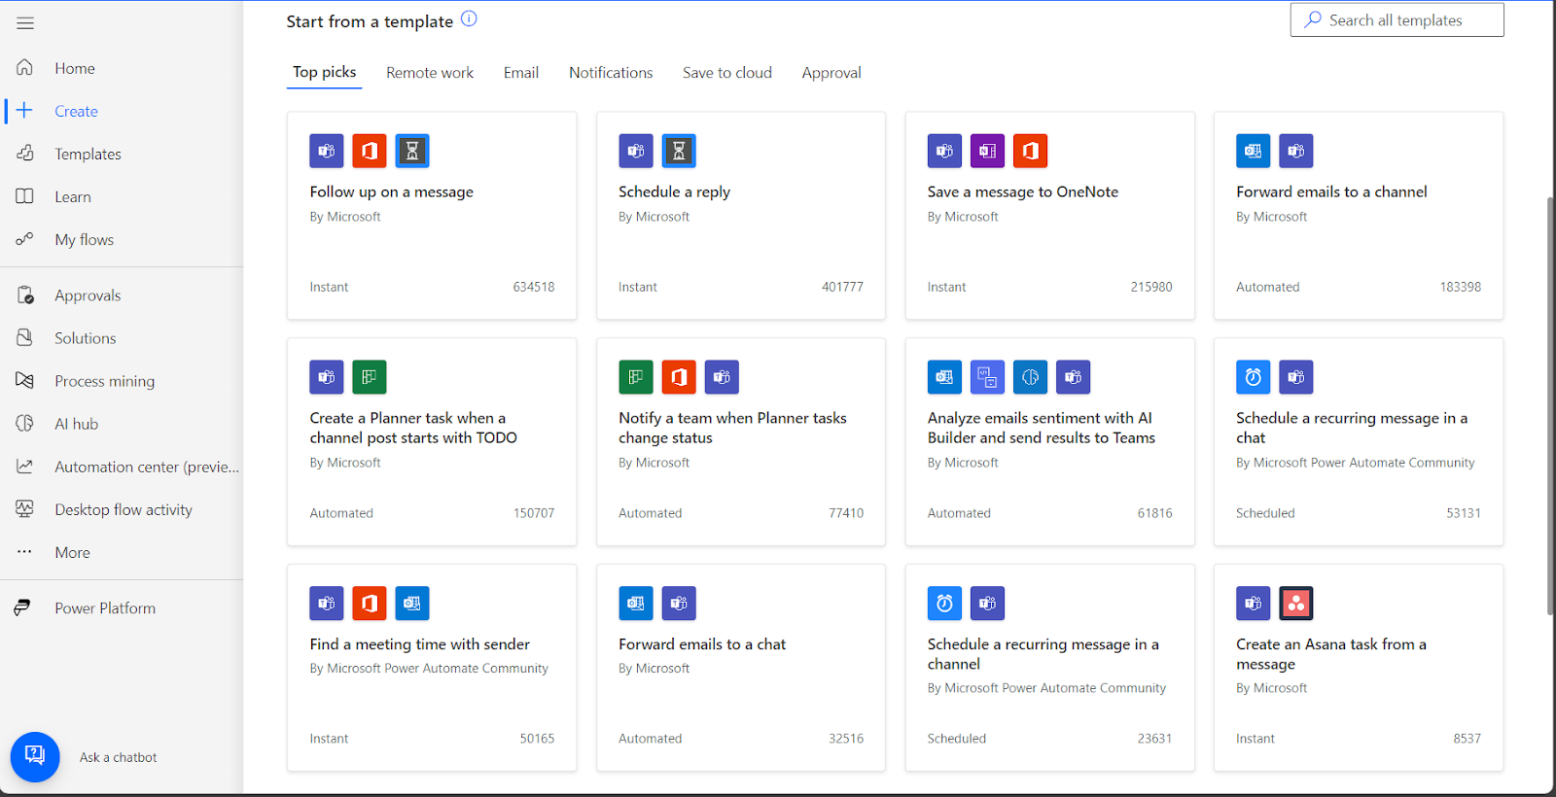The height and width of the screenshot is (797, 1556).
Task: Click the usage count 634518
Action: click(534, 287)
